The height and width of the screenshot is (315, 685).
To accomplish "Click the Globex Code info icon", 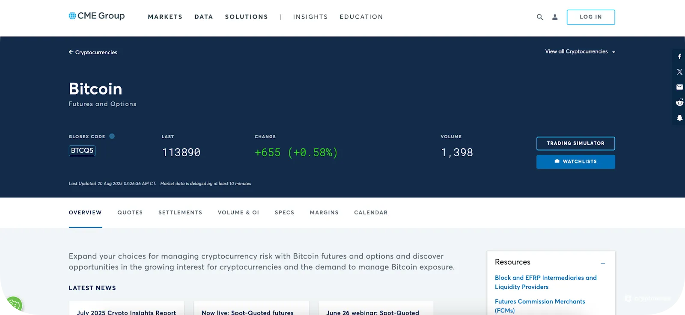I will pyautogui.click(x=112, y=136).
